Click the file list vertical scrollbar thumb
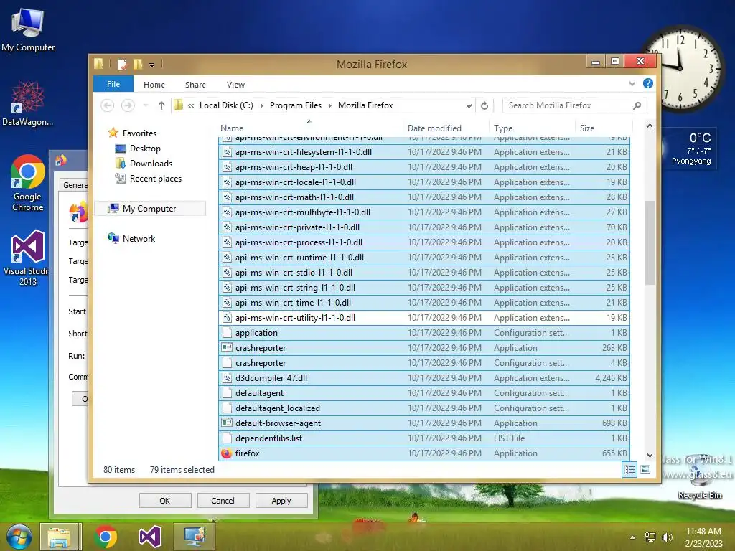The width and height of the screenshot is (735, 551). (x=650, y=242)
